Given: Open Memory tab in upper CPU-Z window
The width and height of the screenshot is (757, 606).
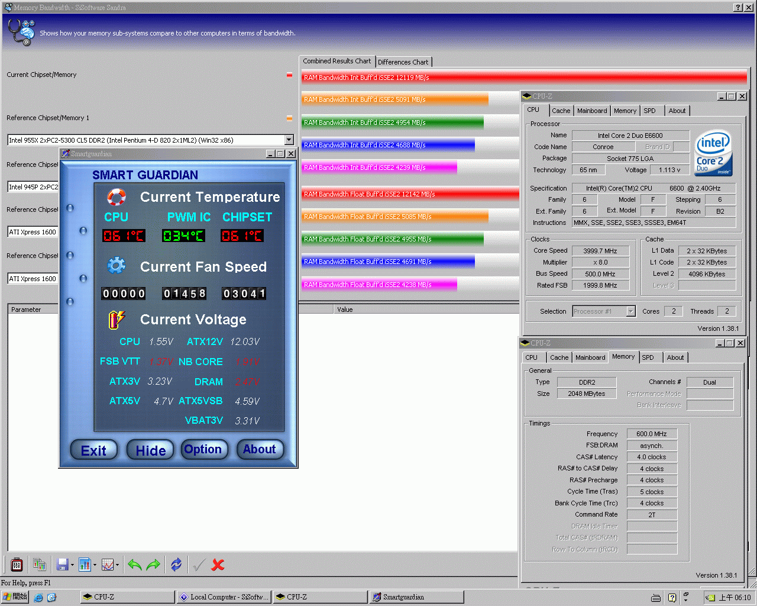Looking at the screenshot, I should (625, 111).
